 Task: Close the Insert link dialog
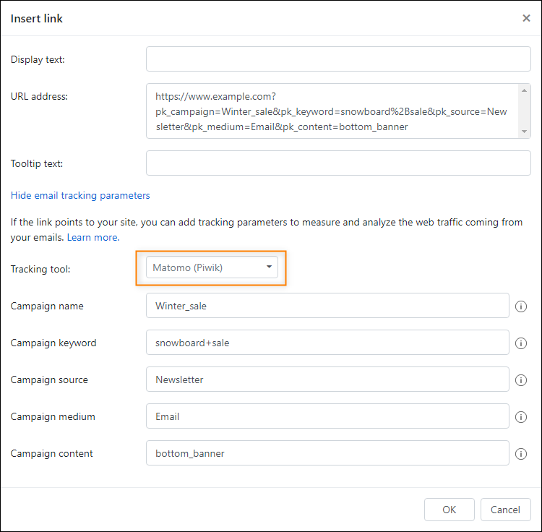tap(526, 18)
